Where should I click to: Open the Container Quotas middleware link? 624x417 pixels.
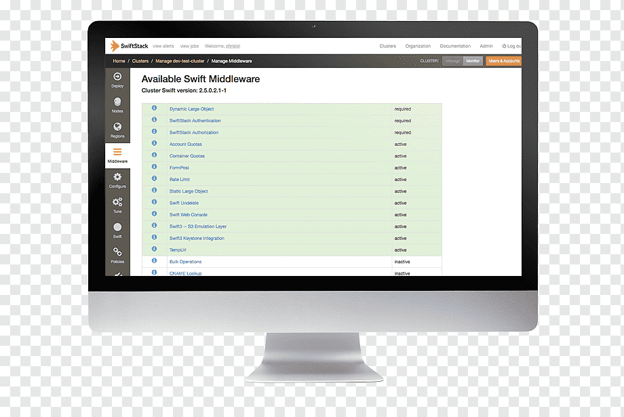[187, 156]
